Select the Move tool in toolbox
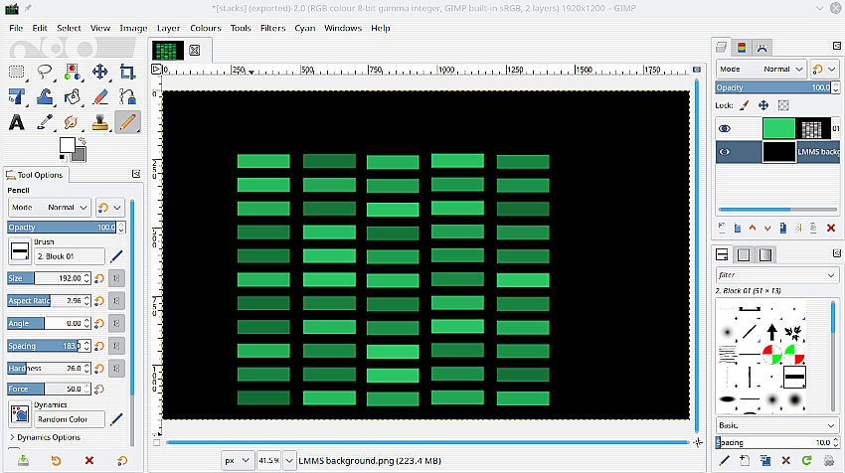Image resolution: width=845 pixels, height=473 pixels. pos(99,72)
